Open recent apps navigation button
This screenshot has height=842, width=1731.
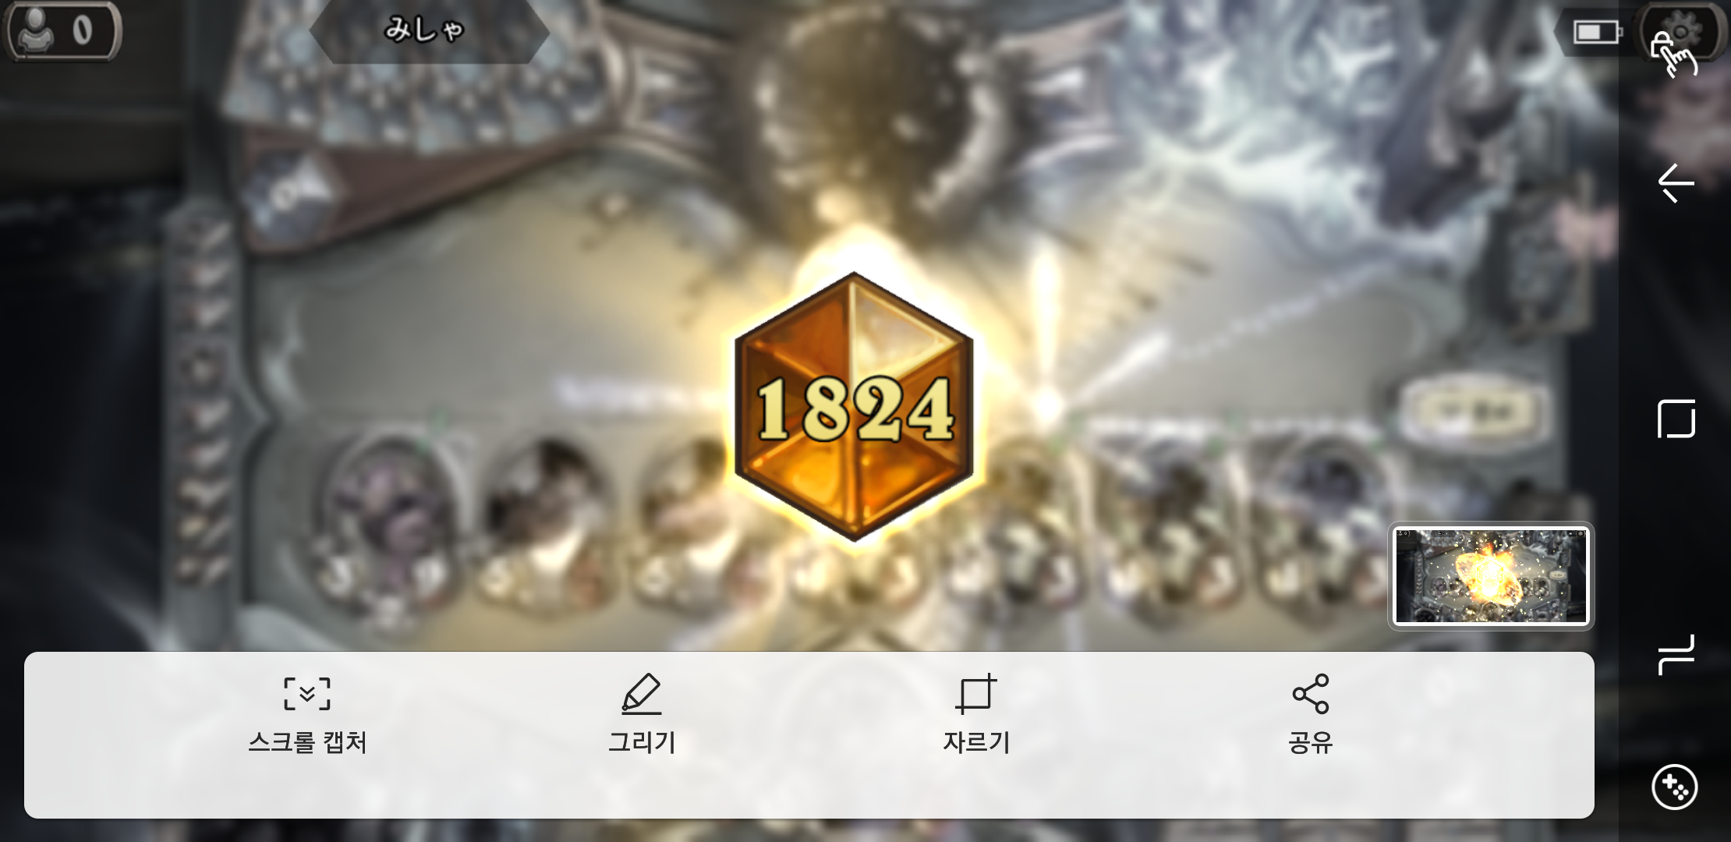[x=1676, y=654]
